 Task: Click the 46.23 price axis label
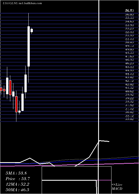point(129,63)
